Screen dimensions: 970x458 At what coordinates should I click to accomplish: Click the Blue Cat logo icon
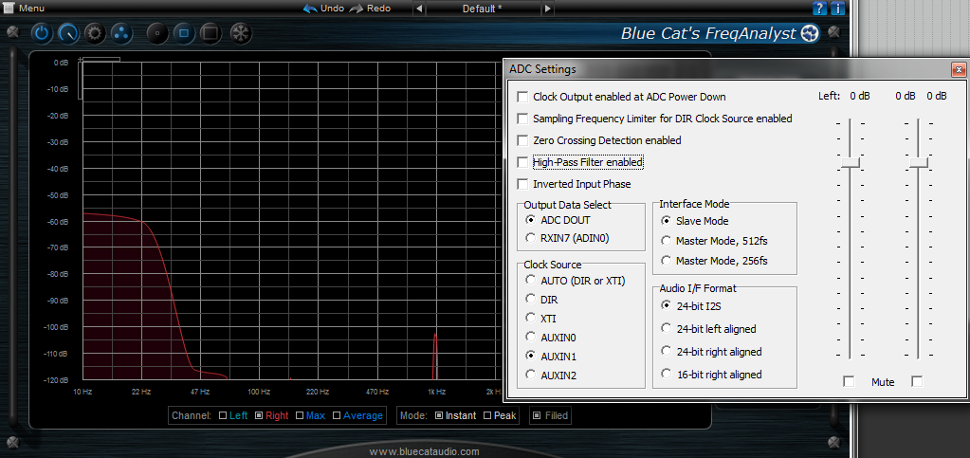pyautogui.click(x=810, y=33)
